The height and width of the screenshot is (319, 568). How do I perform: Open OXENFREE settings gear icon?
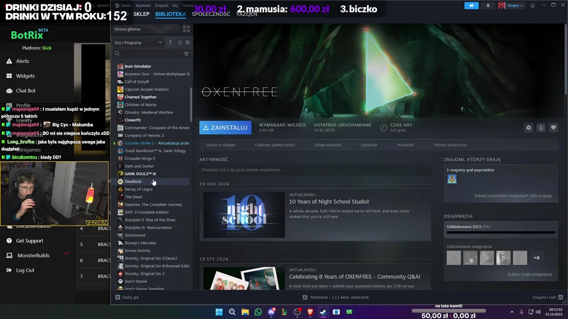(529, 128)
